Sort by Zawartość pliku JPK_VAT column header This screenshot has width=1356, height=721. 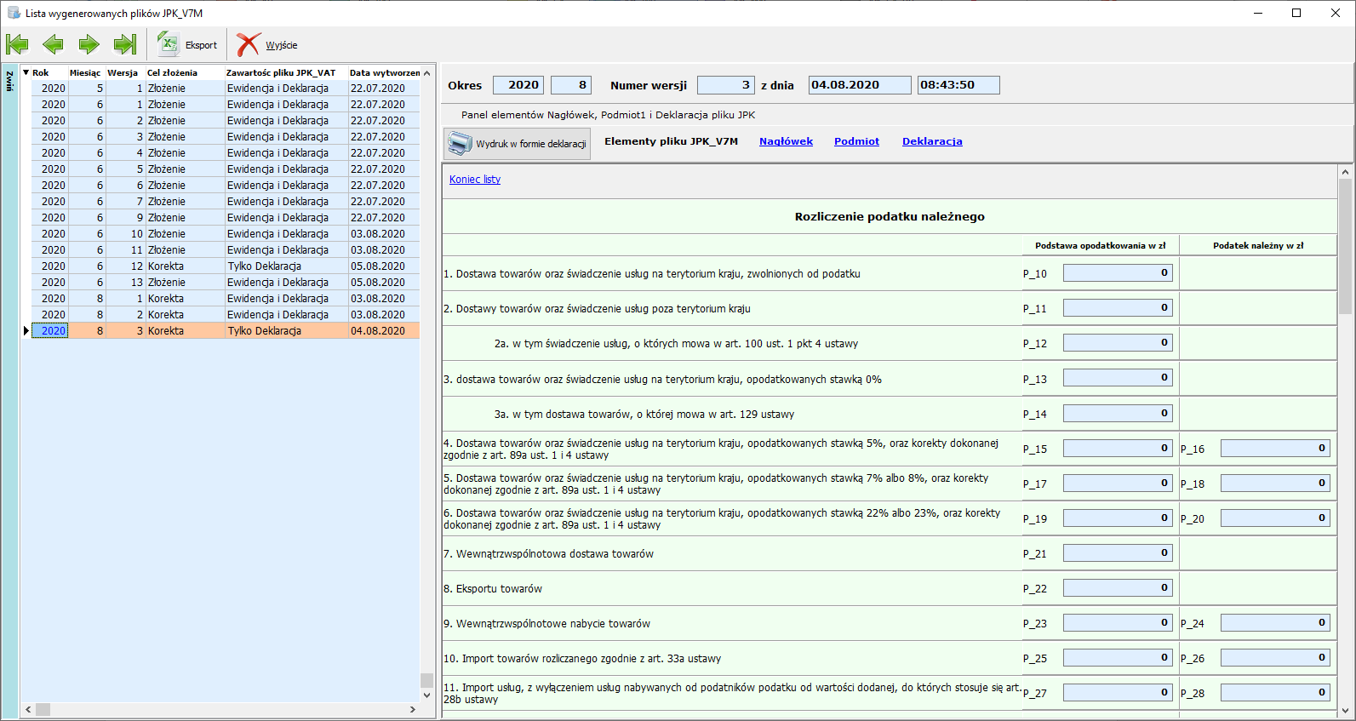[x=286, y=72]
